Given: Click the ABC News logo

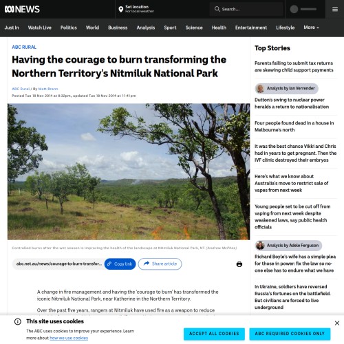Looking at the screenshot, I should 22,9.
